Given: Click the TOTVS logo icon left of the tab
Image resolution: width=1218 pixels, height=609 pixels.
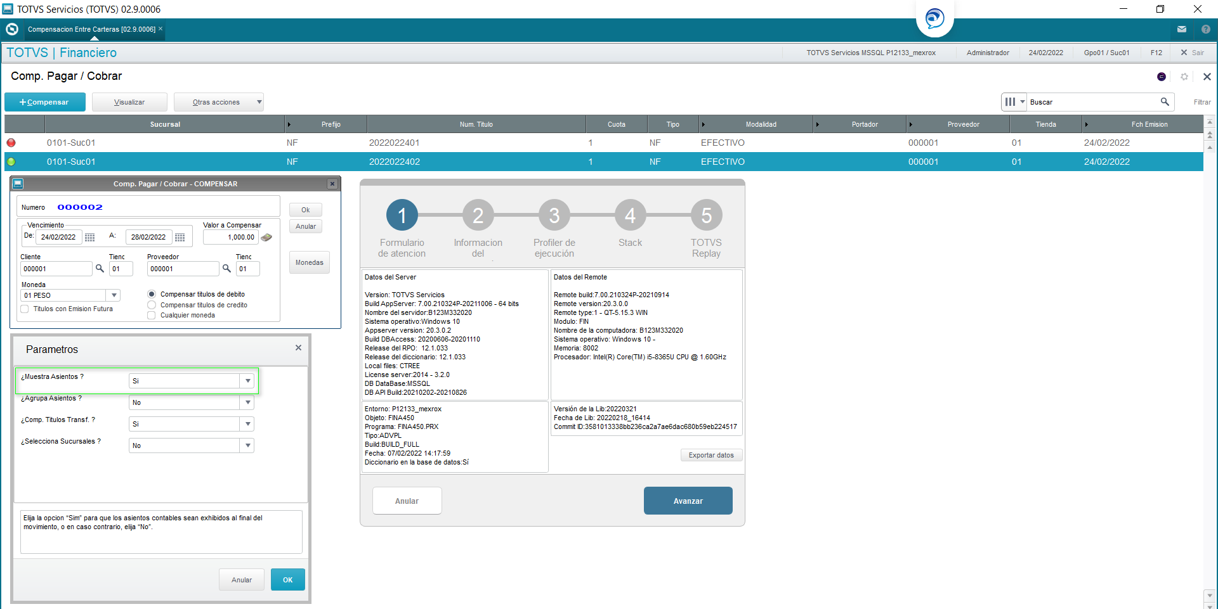Looking at the screenshot, I should tap(12, 29).
